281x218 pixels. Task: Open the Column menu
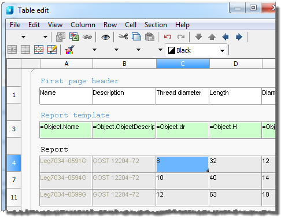(x=83, y=25)
